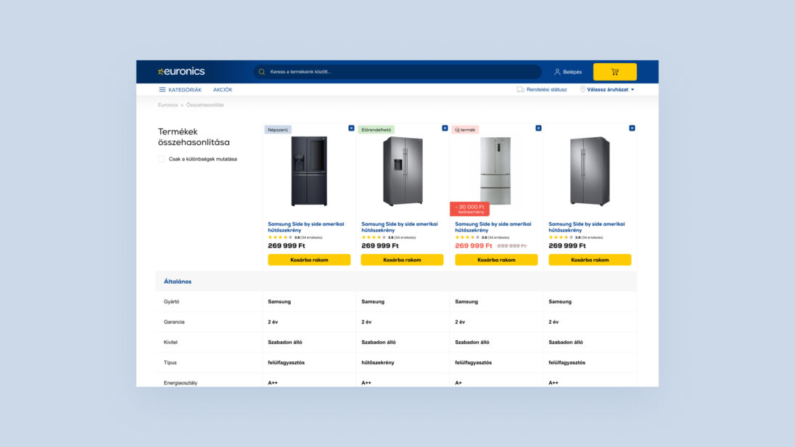
Task: Click the Termékek összehasonlítása heading
Action: [194, 137]
